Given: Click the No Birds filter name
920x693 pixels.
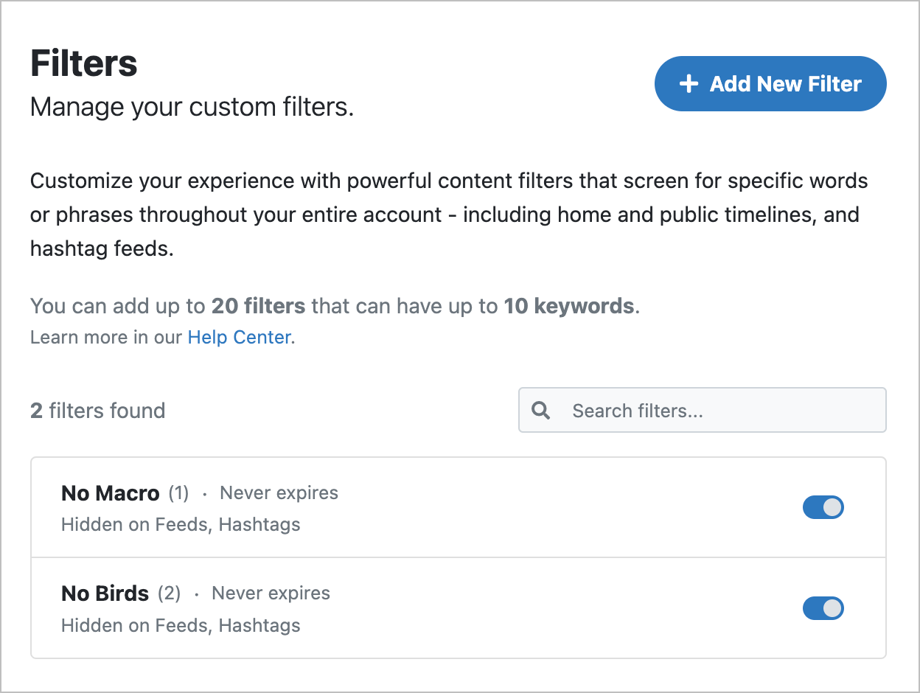Looking at the screenshot, I should coord(105,593).
